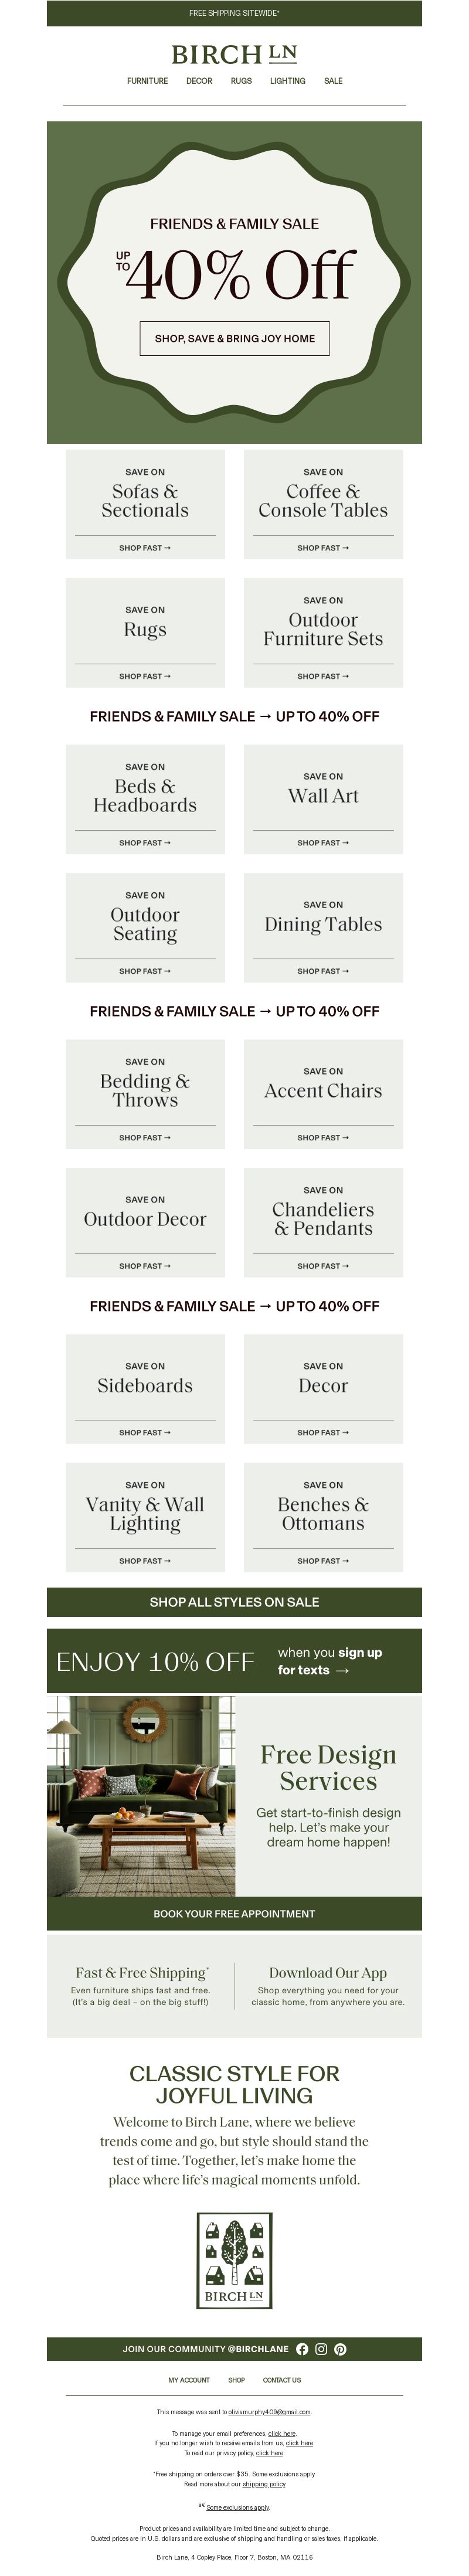
Task: Open the Wall Art sale tile
Action: (323, 799)
